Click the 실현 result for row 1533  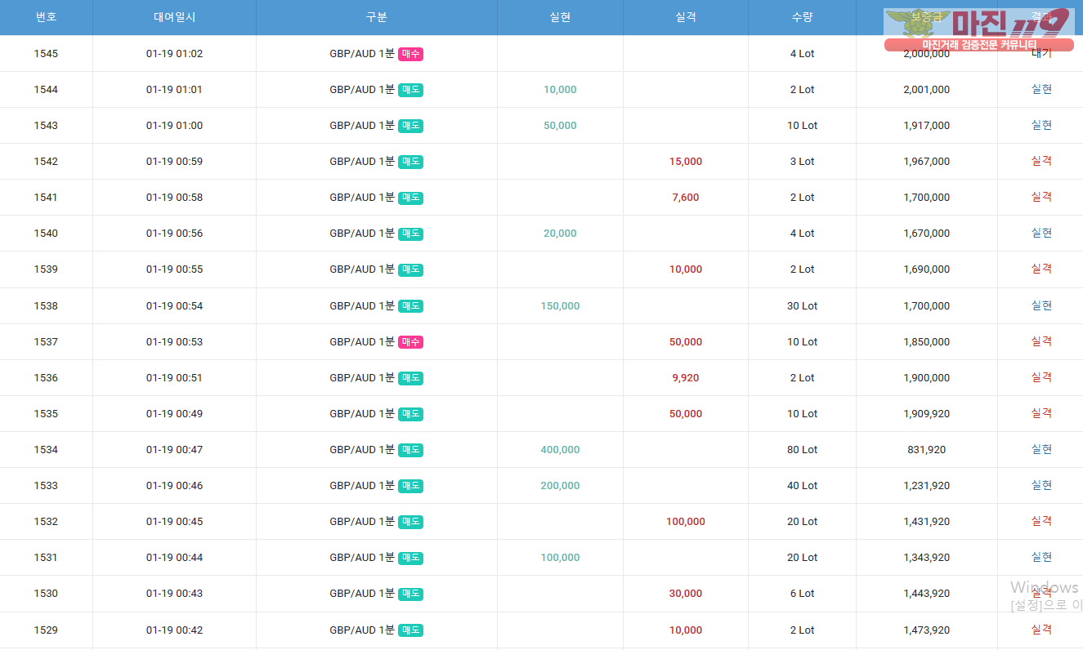point(1040,485)
